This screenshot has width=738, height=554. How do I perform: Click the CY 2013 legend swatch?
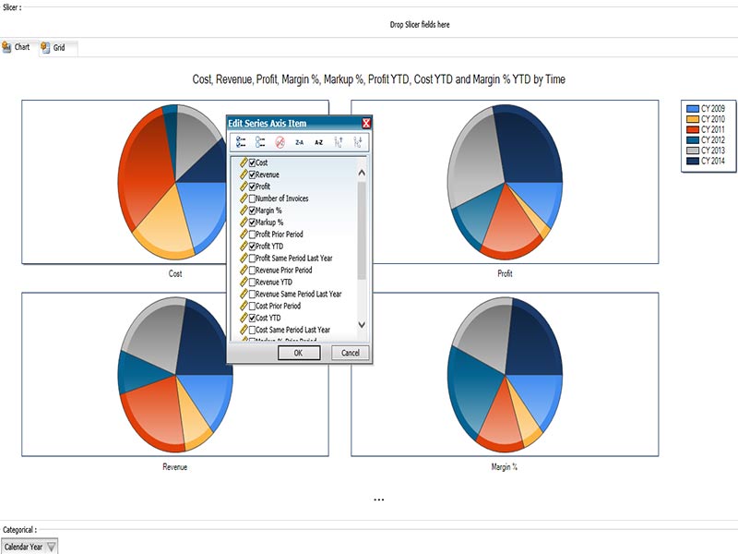pos(693,151)
